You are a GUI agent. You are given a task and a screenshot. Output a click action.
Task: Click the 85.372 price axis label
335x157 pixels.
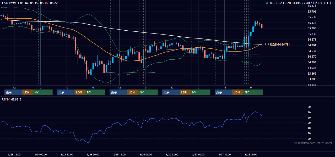[312, 23]
